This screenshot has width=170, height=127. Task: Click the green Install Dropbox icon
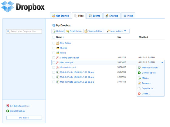pyautogui.click(x=8, y=111)
